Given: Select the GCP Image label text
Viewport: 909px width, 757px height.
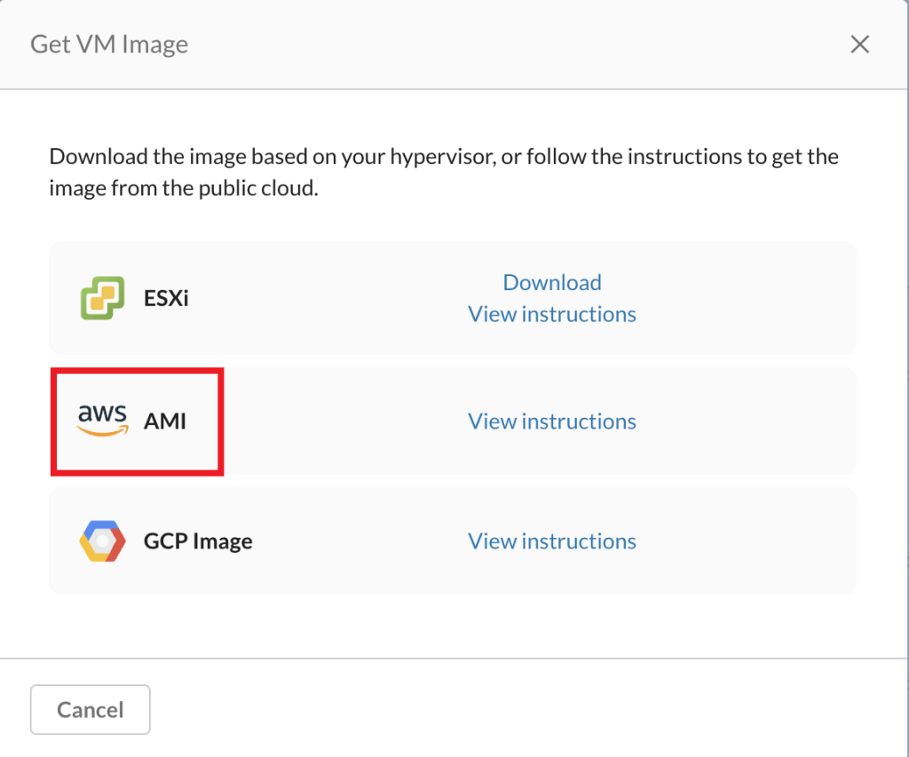Looking at the screenshot, I should pyautogui.click(x=198, y=541).
